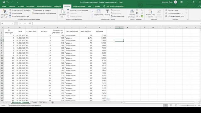Click the Undo arrow in quick access toolbar

point(8,2)
